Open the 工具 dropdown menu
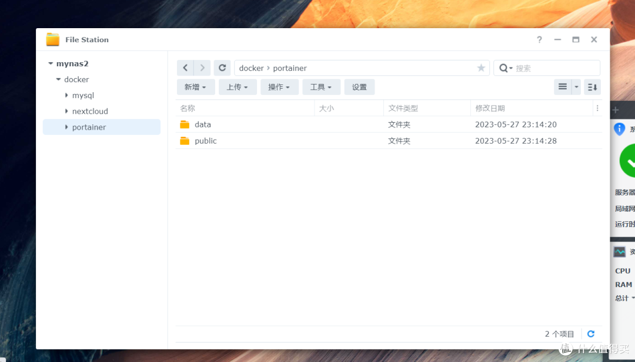635x362 pixels. pos(321,87)
